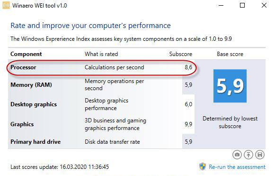Click the Subscore column header
Viewport: 275px width, 176px height.
pos(181,54)
